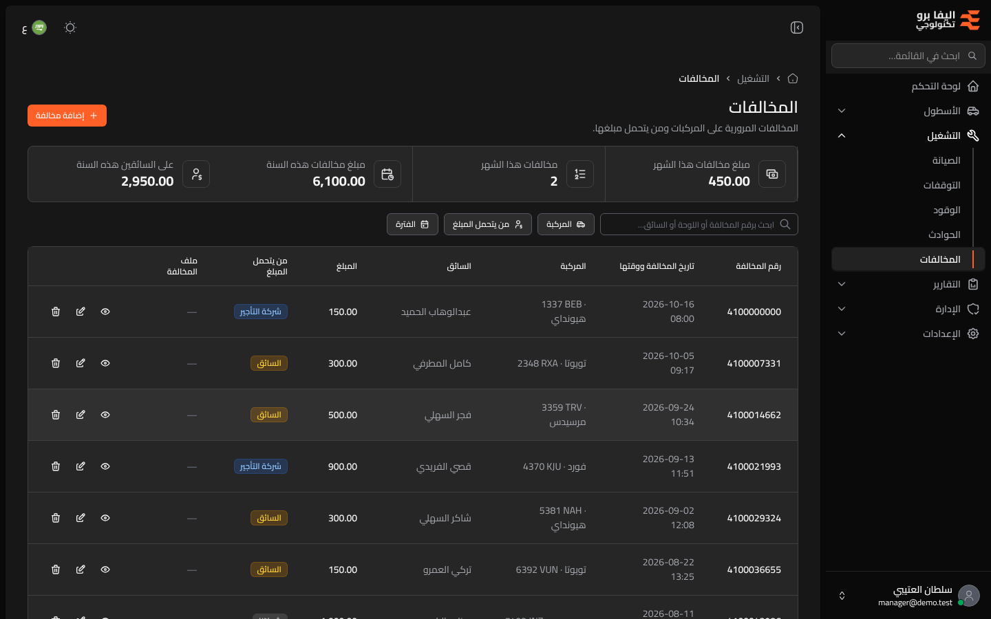Edit violation 4100014662
The image size is (991, 619).
point(81,415)
